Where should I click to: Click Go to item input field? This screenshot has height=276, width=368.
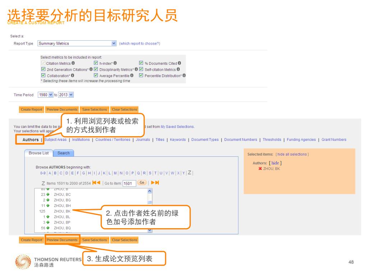(x=129, y=183)
